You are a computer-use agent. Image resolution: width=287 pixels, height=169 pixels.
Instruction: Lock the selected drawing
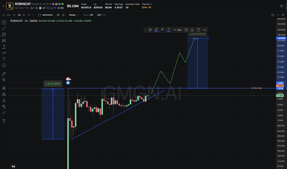click(x=192, y=30)
